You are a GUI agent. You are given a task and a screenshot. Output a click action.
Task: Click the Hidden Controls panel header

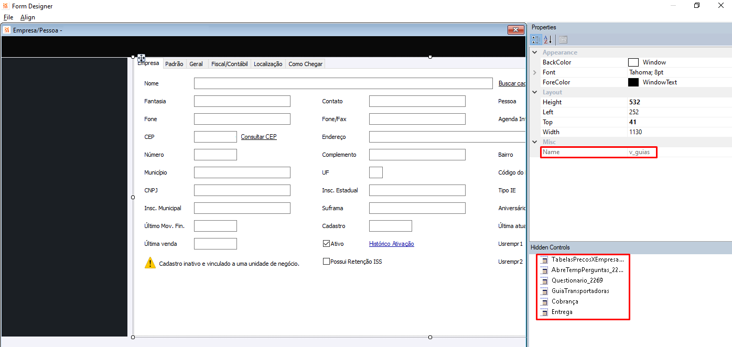(630, 247)
